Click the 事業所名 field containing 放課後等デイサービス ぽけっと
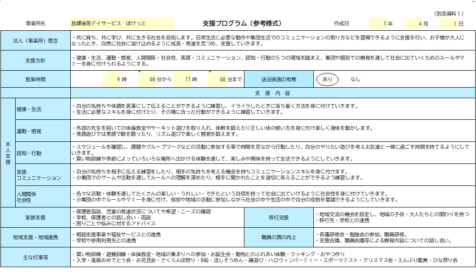476x280 pixels. pos(122,23)
